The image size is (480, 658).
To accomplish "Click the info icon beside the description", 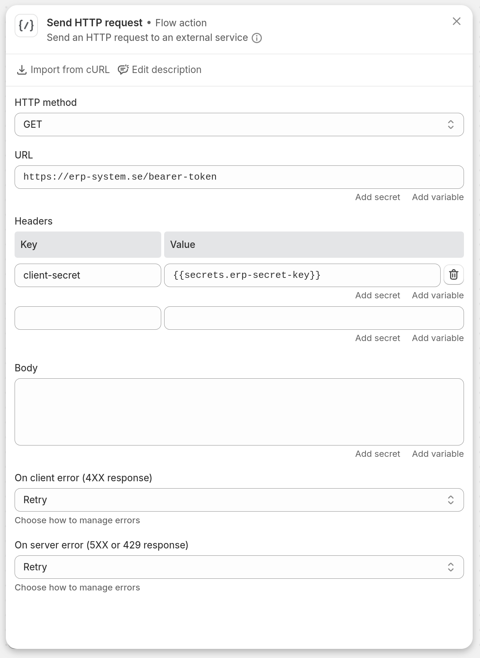I will coord(257,38).
